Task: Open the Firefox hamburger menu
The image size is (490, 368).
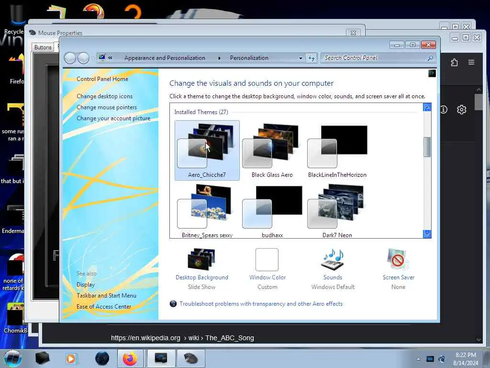Action: (471, 62)
